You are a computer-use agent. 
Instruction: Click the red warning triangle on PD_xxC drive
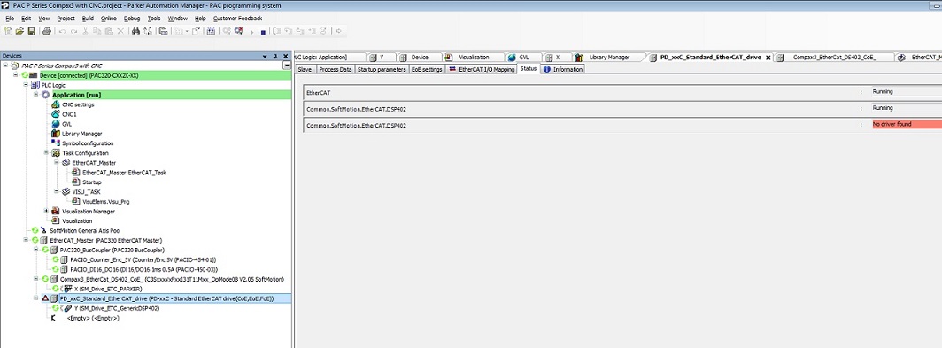tap(45, 298)
